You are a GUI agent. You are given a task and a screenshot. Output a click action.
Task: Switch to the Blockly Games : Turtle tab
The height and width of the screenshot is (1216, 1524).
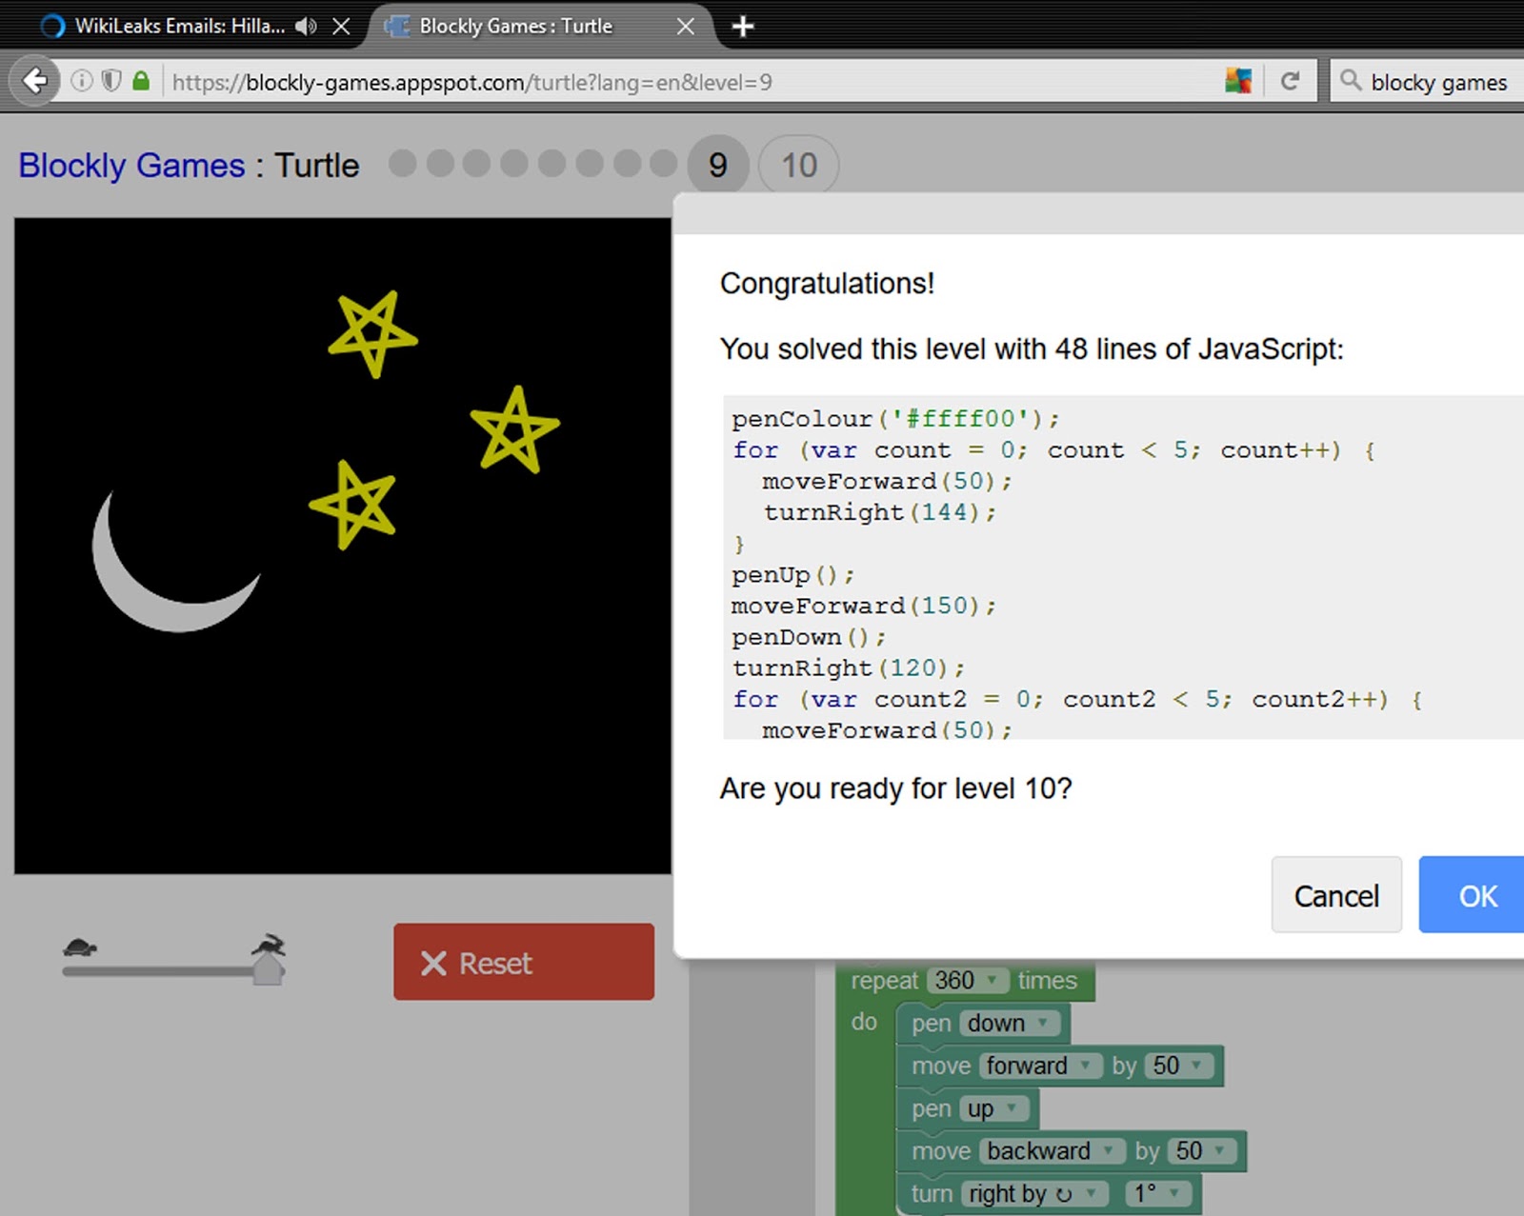click(x=515, y=27)
